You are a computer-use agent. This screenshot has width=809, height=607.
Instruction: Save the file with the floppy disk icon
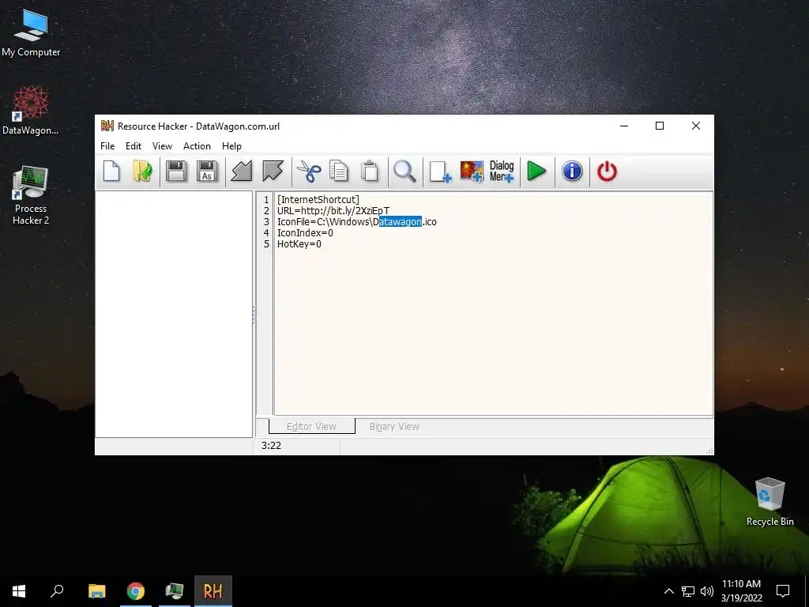[176, 172]
